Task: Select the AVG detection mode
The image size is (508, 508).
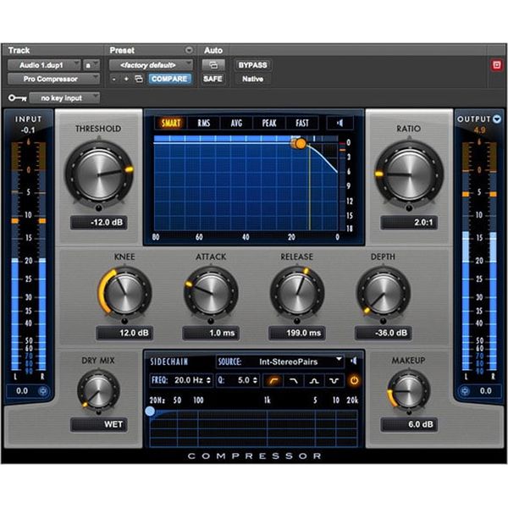Action: 236,123
